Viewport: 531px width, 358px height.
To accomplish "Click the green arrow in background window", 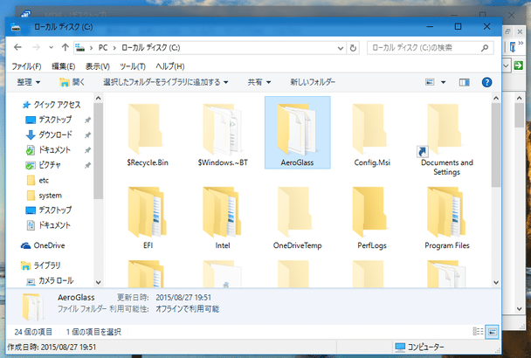I will tap(518, 65).
